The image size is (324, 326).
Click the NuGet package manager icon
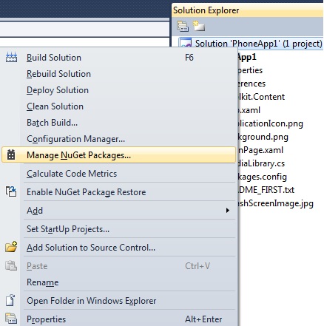click(11, 154)
